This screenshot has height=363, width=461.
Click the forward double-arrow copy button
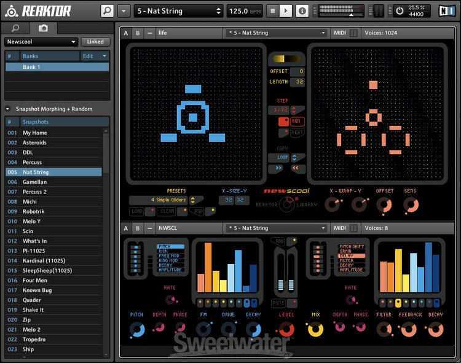pyautogui.click(x=278, y=167)
